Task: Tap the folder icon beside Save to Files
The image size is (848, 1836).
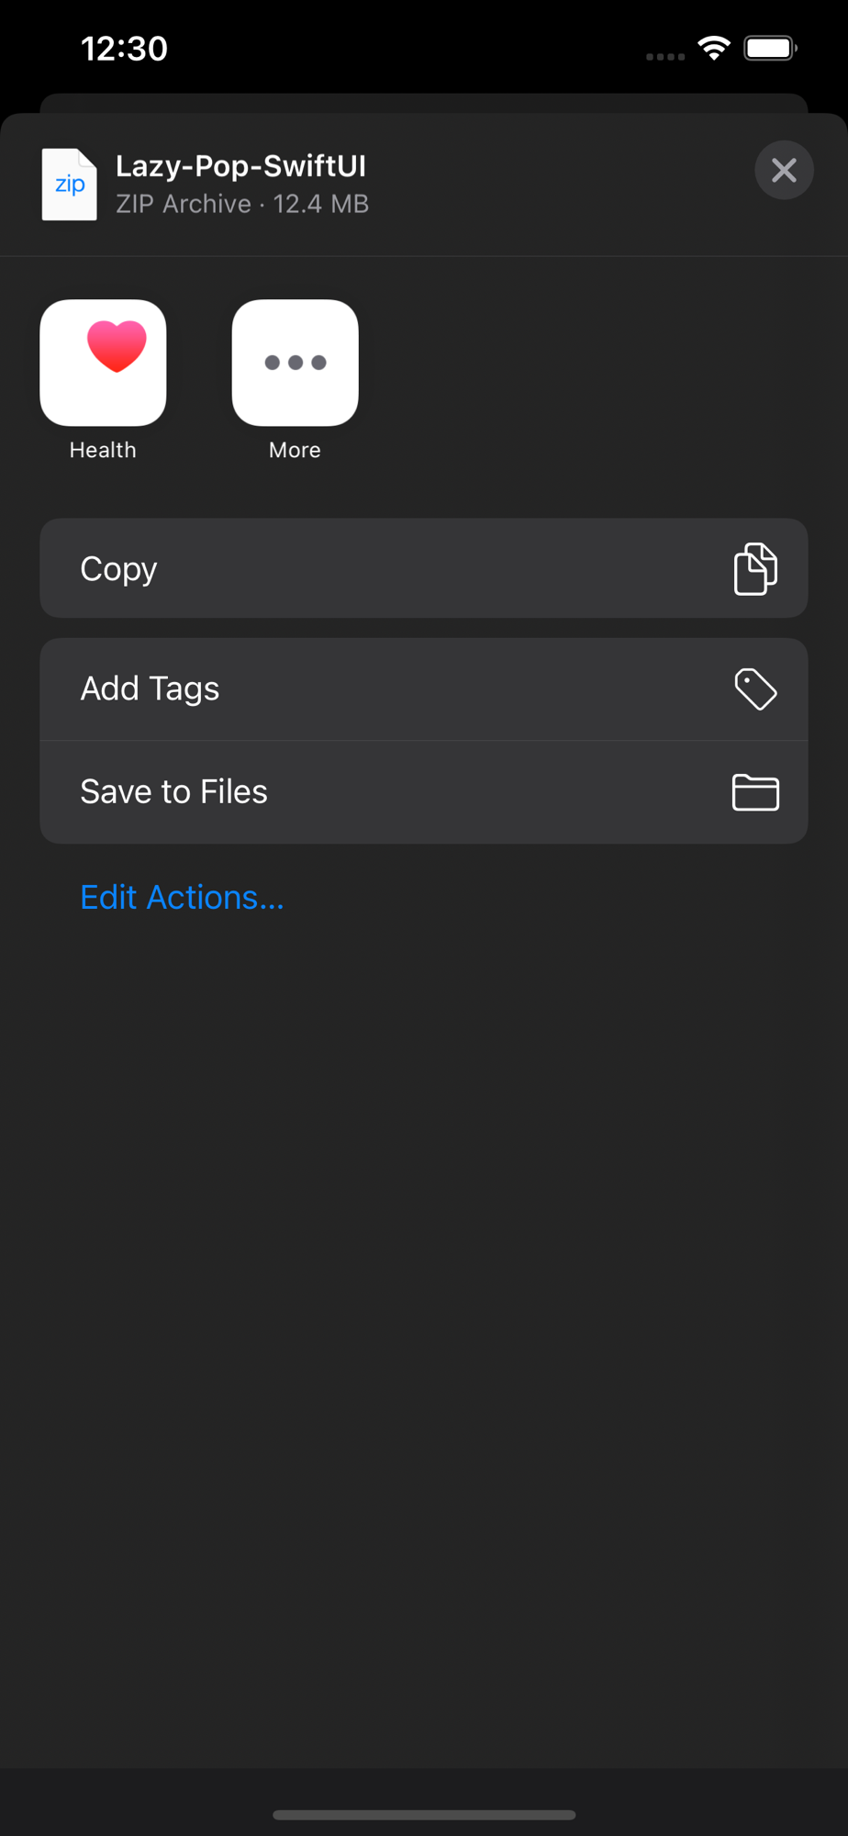Action: 755,792
